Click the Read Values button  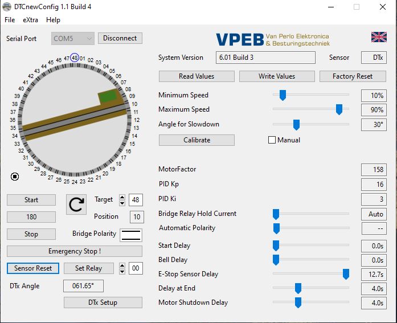tap(197, 76)
